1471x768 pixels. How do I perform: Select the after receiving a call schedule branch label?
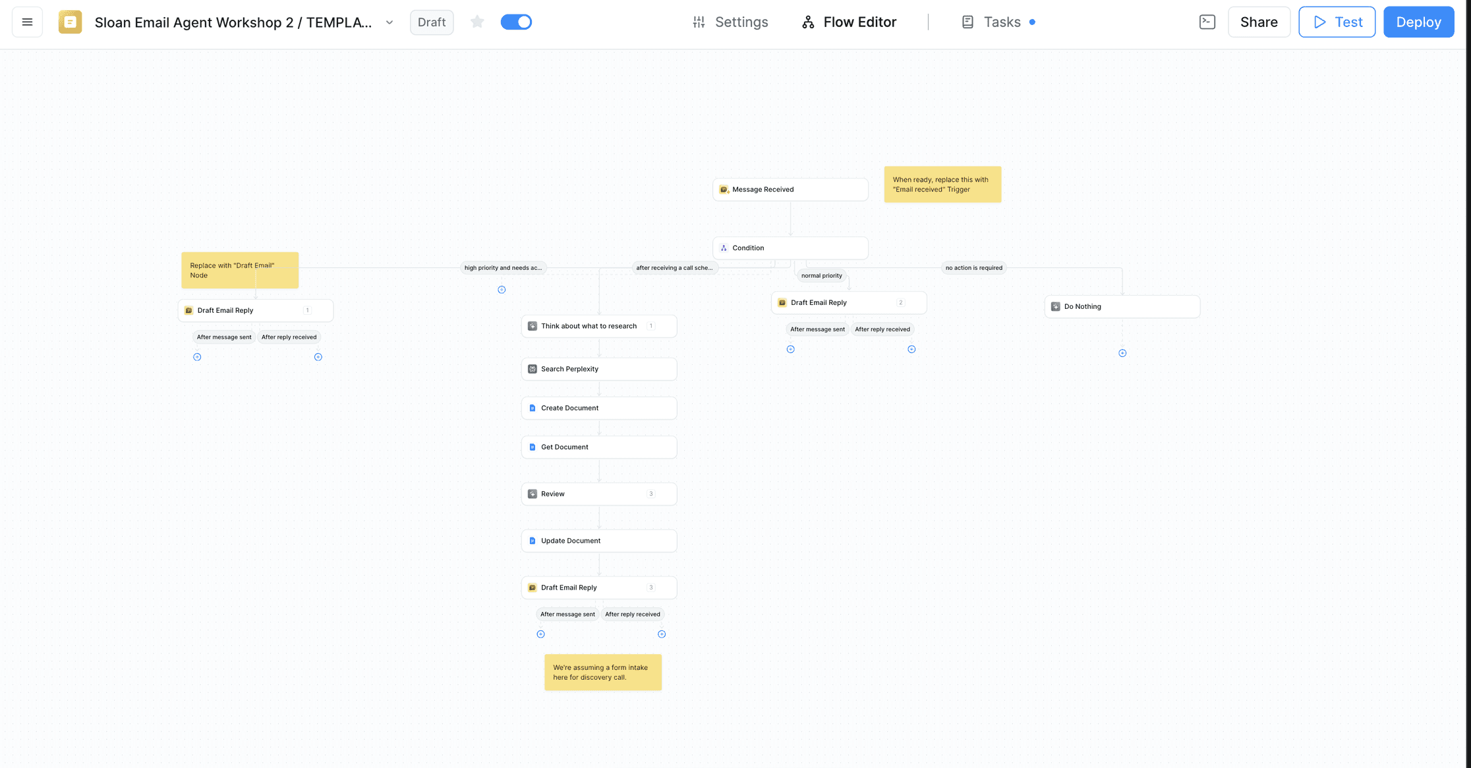click(674, 268)
